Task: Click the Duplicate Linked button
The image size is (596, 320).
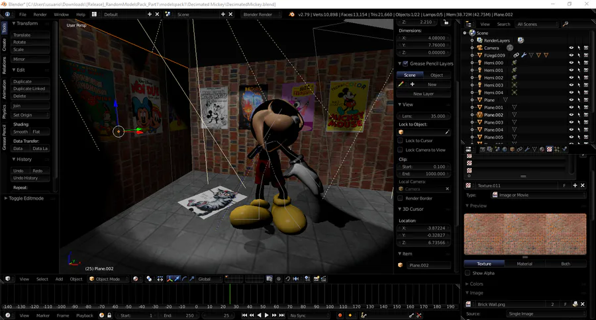Action: 30,89
